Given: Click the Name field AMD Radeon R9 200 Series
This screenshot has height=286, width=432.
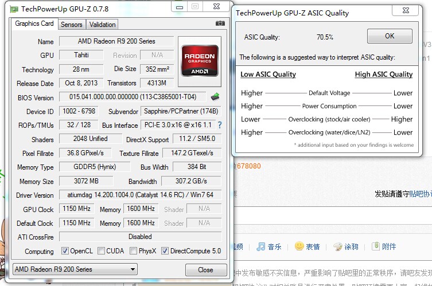Looking at the screenshot, I should (116, 41).
